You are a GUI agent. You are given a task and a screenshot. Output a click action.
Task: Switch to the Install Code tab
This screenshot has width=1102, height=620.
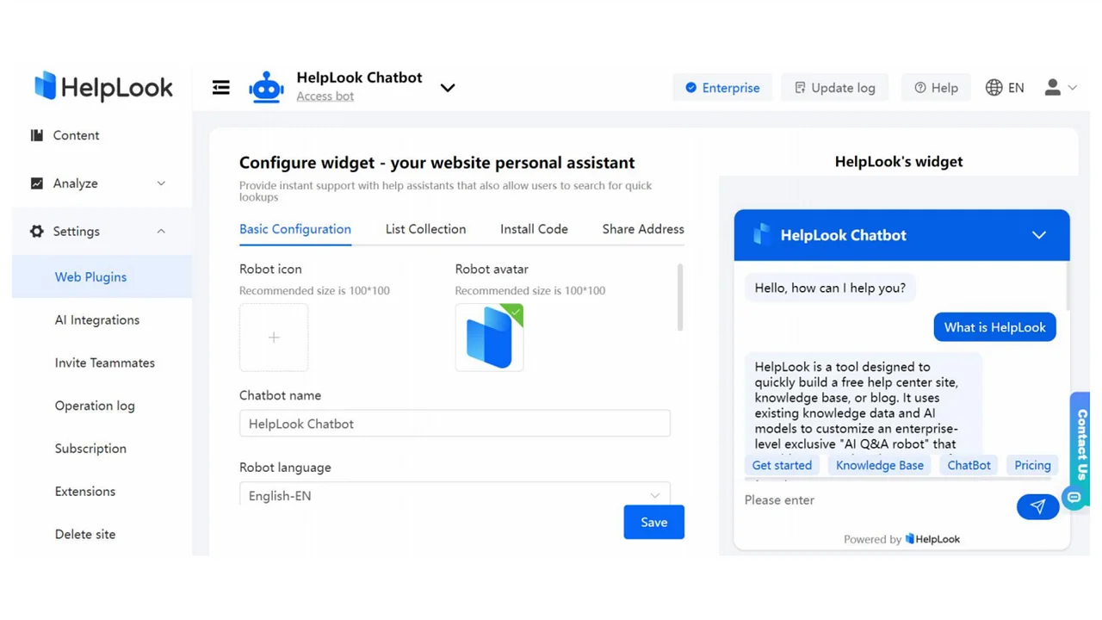pyautogui.click(x=534, y=229)
